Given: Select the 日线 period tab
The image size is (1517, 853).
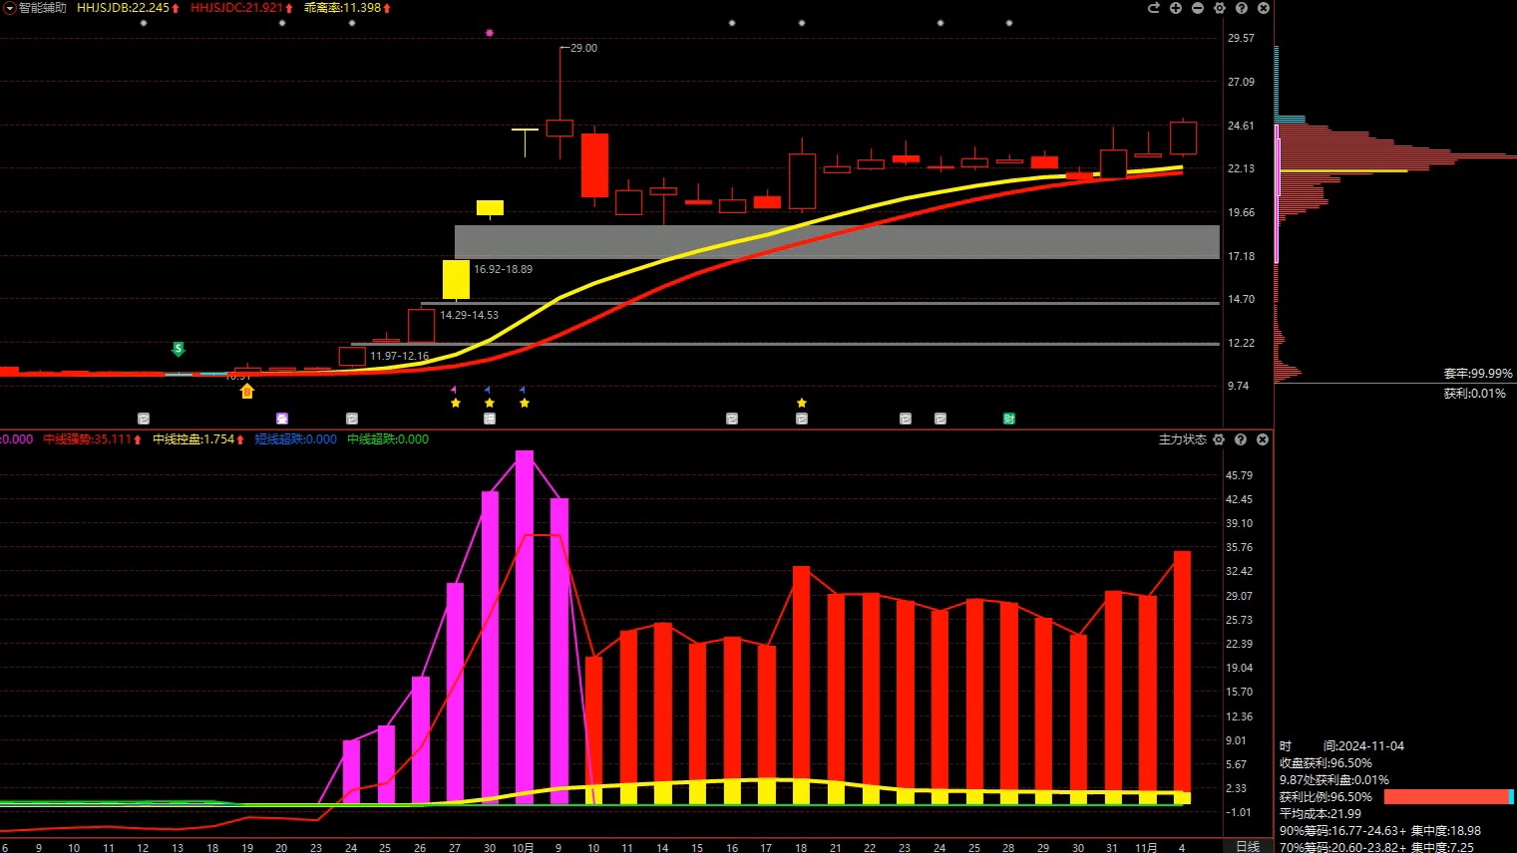Looking at the screenshot, I should click(1248, 846).
